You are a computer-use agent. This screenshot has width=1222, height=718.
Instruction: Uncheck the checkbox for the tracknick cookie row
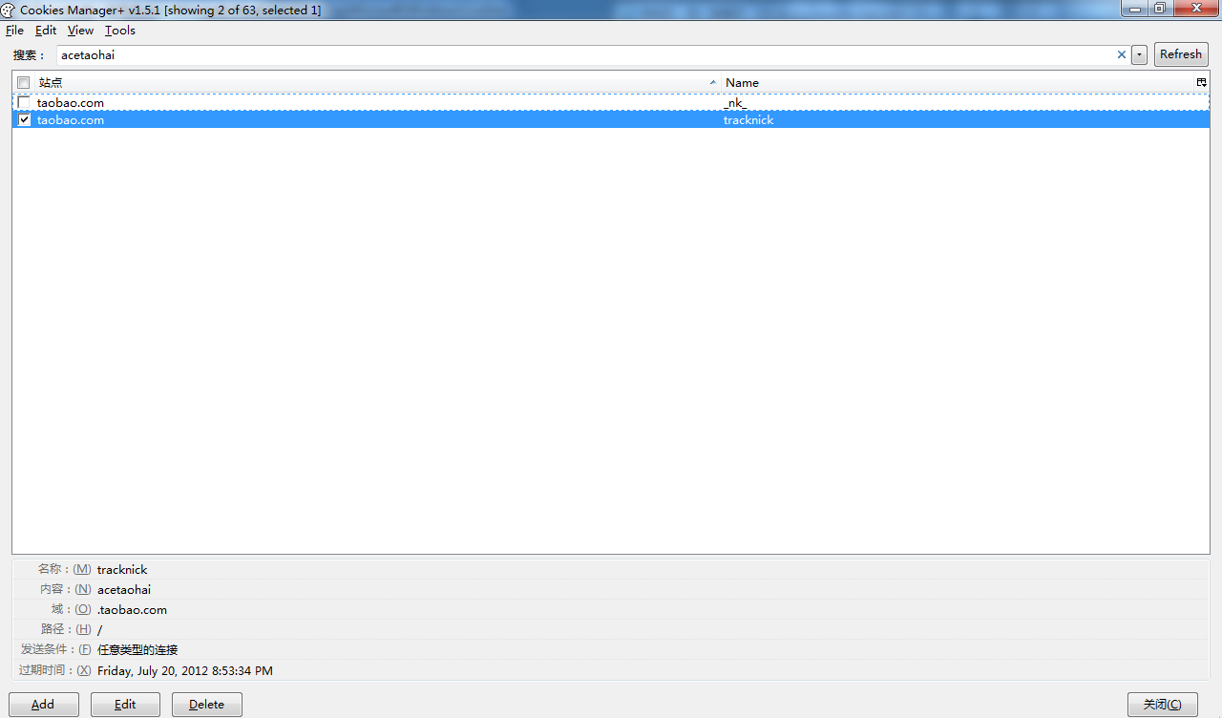24,120
